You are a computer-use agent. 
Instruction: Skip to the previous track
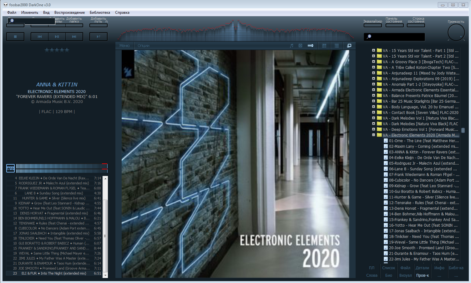click(40, 37)
